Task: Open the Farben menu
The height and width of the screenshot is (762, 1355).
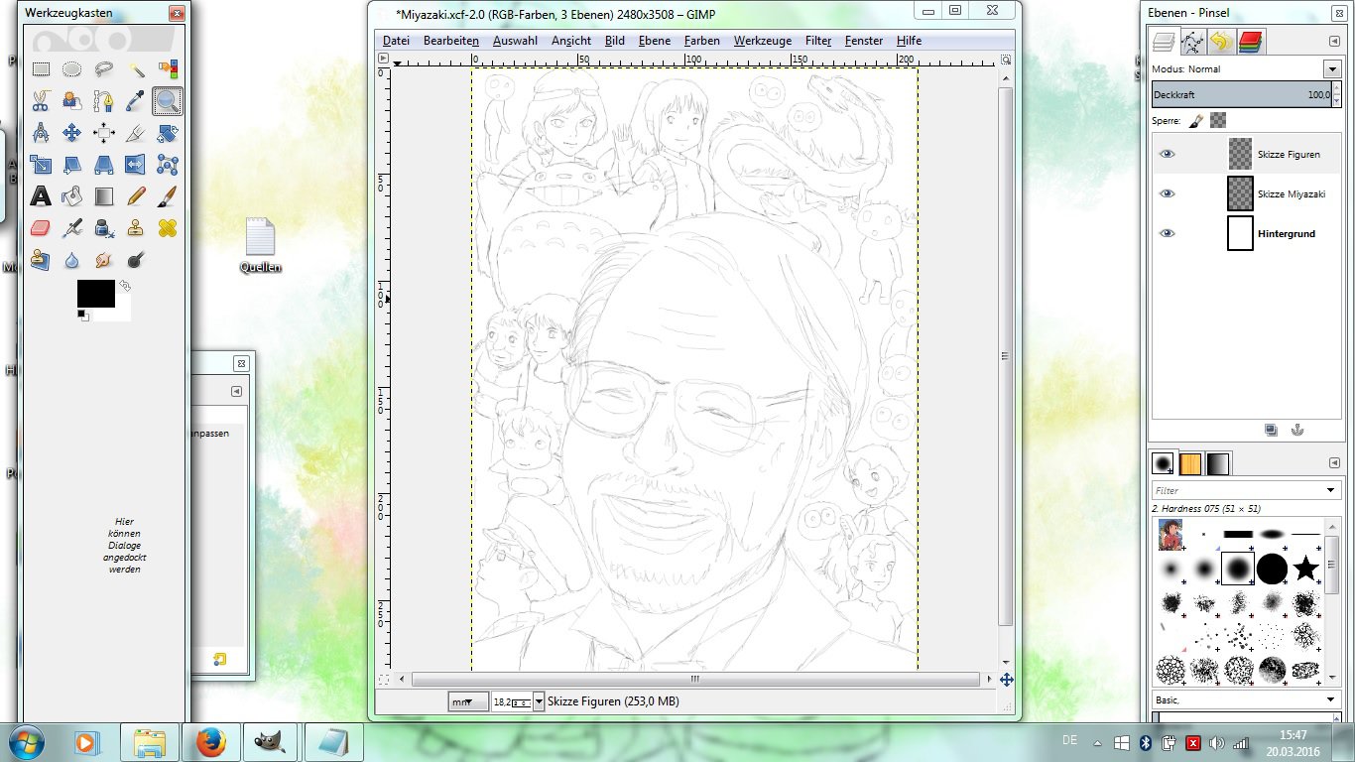Action: click(x=702, y=41)
